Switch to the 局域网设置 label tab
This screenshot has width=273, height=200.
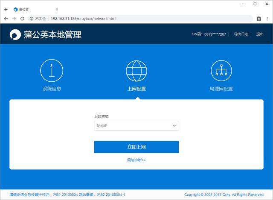click(x=221, y=89)
